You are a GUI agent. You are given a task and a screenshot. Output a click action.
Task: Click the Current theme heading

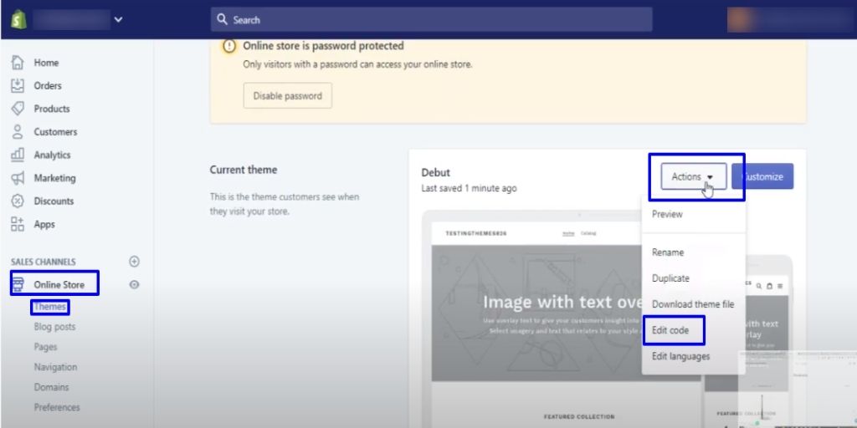244,170
